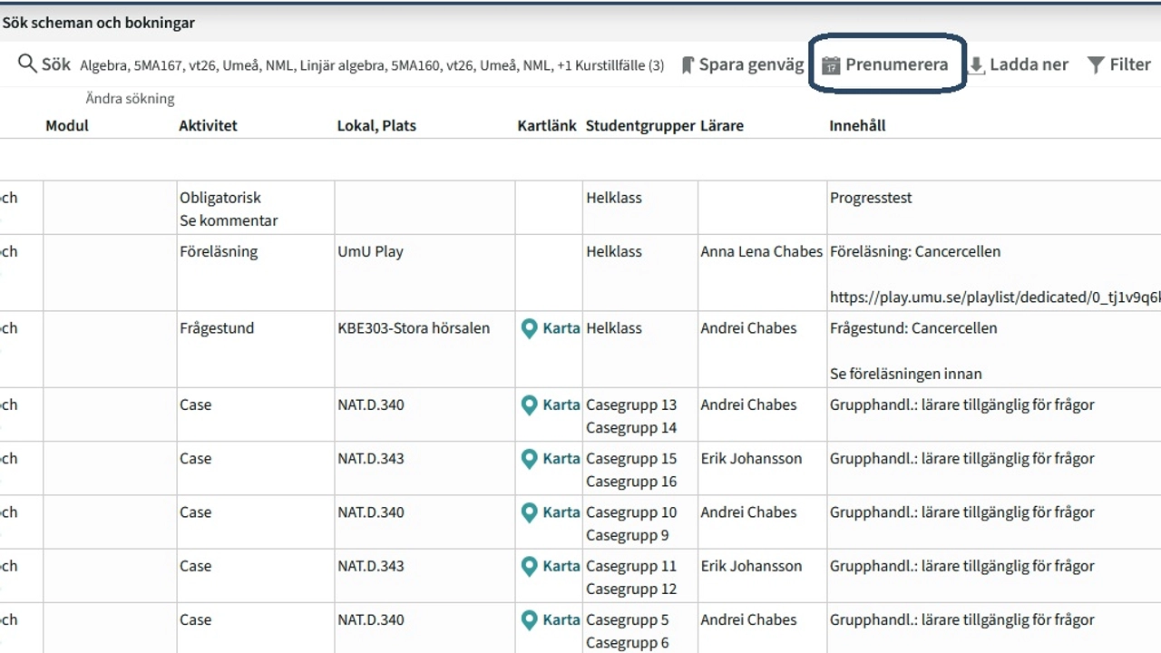This screenshot has height=653, width=1161.
Task: Click the Innehåll column header
Action: coord(857,126)
